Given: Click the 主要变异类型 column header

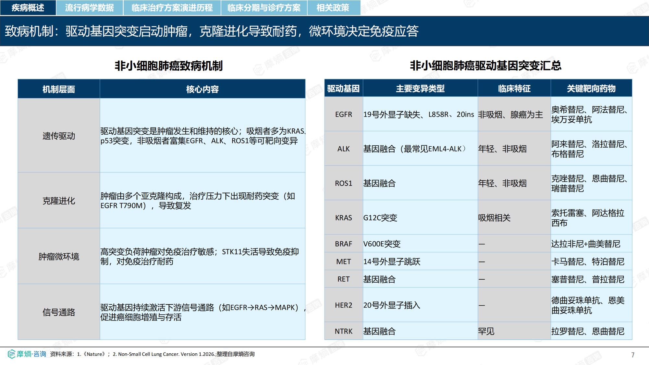Looking at the screenshot, I should (x=420, y=88).
